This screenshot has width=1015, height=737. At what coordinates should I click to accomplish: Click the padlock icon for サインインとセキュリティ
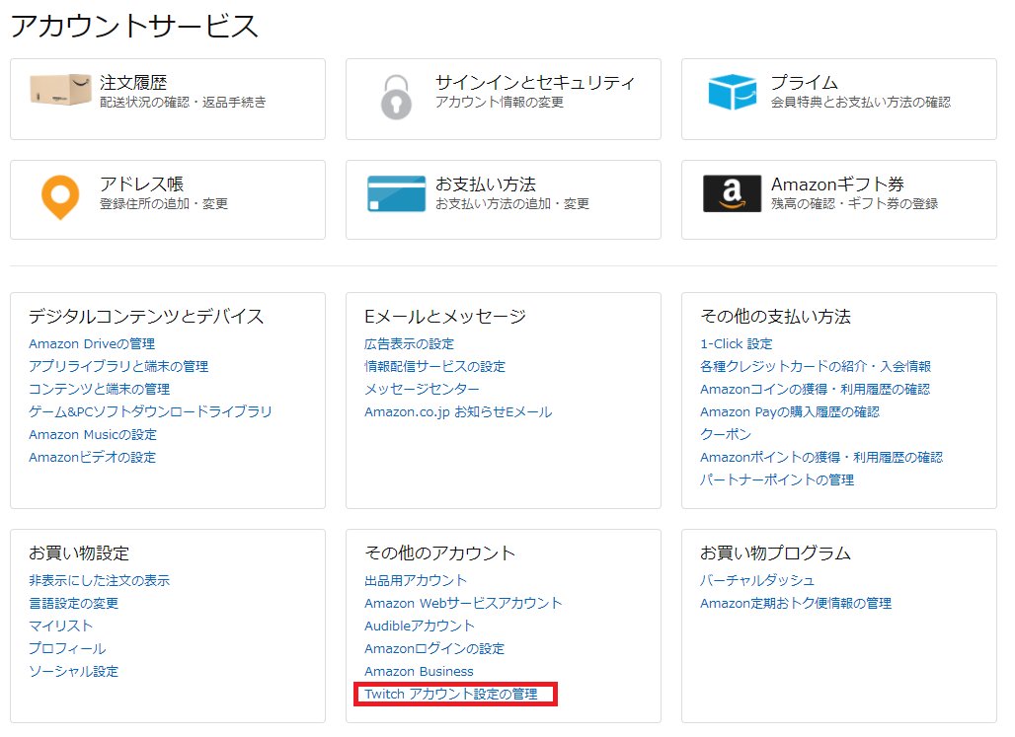coord(396,97)
